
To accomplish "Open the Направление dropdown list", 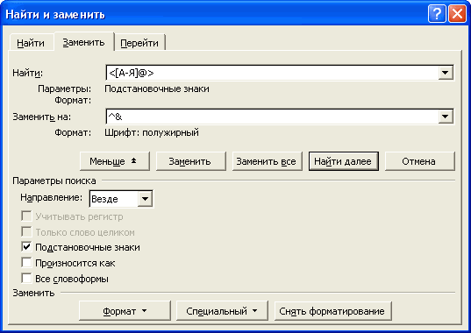I will 145,199.
